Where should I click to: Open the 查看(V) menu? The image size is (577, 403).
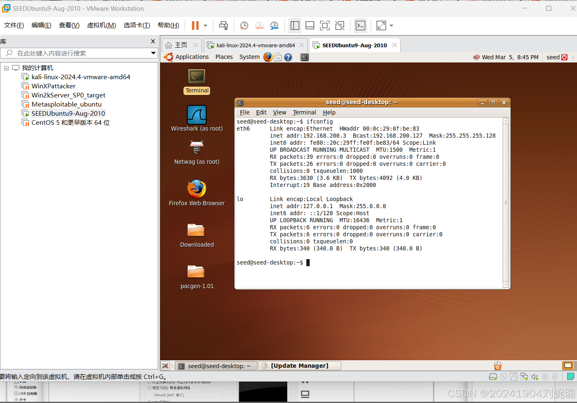point(69,25)
